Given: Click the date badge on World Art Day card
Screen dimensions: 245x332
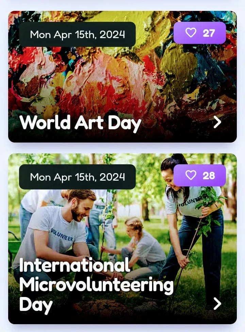Looking at the screenshot, I should point(77,34).
